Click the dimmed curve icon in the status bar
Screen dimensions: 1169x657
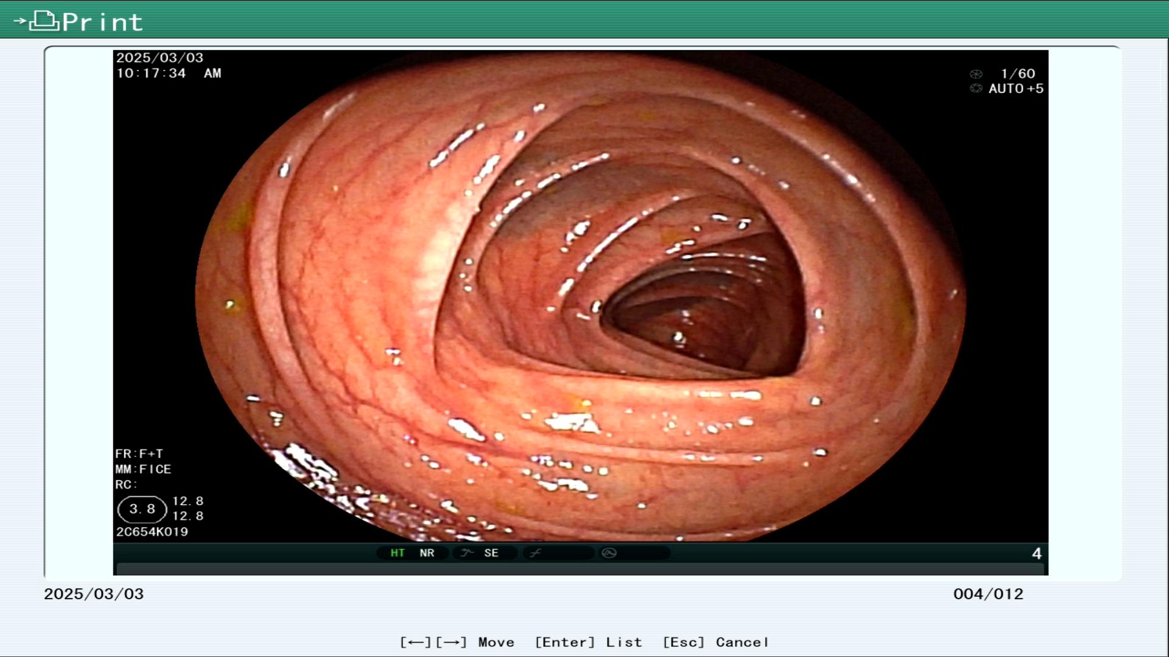pos(535,553)
